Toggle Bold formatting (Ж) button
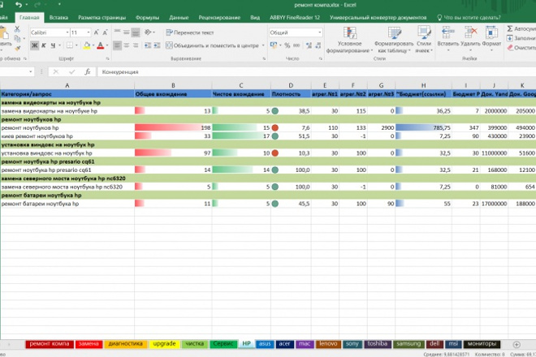536x357 pixels. [35, 45]
